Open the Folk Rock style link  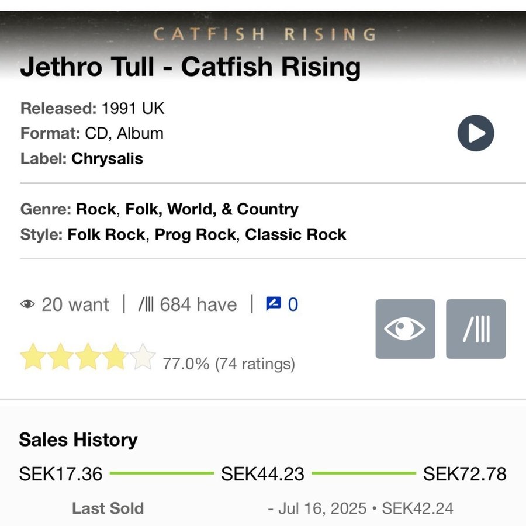click(106, 234)
